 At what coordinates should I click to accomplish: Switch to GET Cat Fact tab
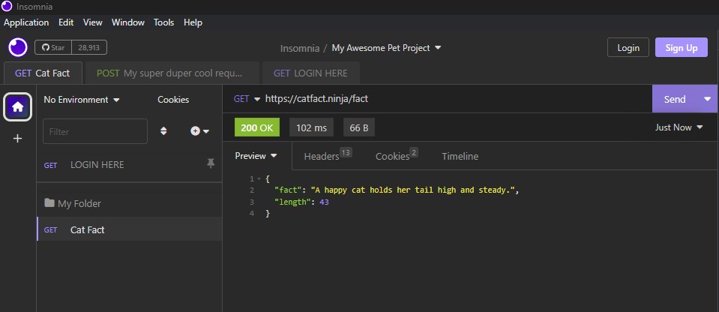click(x=43, y=73)
